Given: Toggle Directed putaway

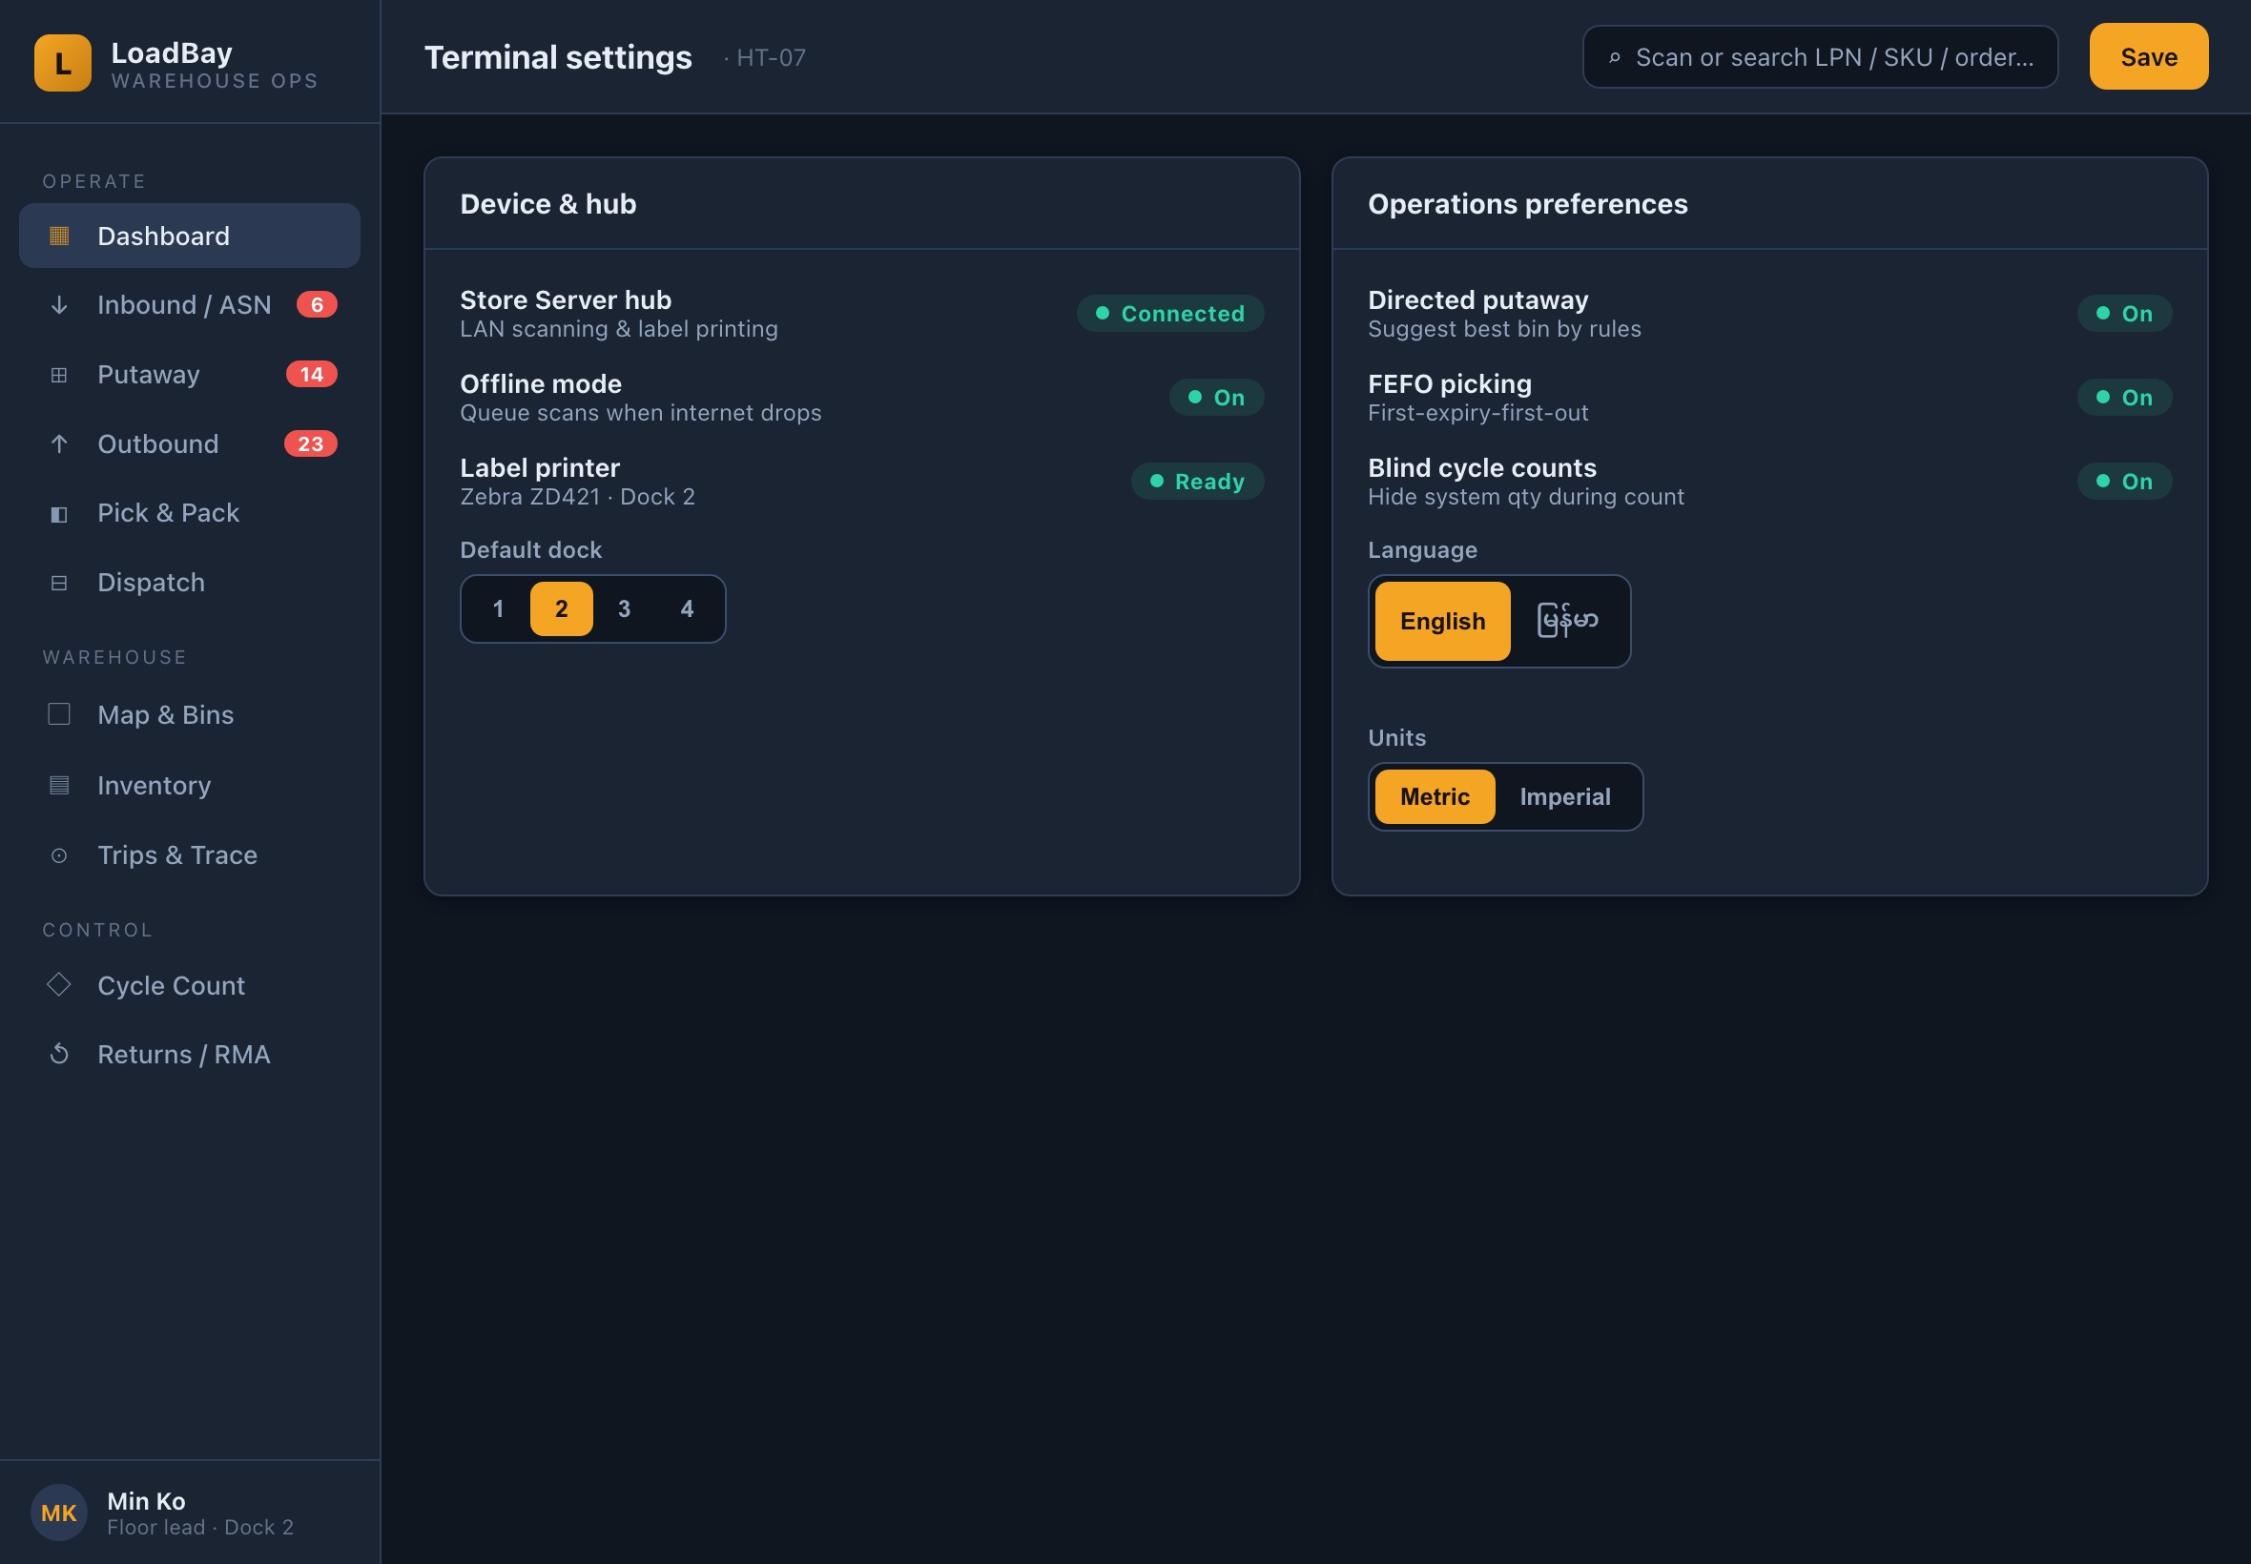Looking at the screenshot, I should click(2123, 314).
